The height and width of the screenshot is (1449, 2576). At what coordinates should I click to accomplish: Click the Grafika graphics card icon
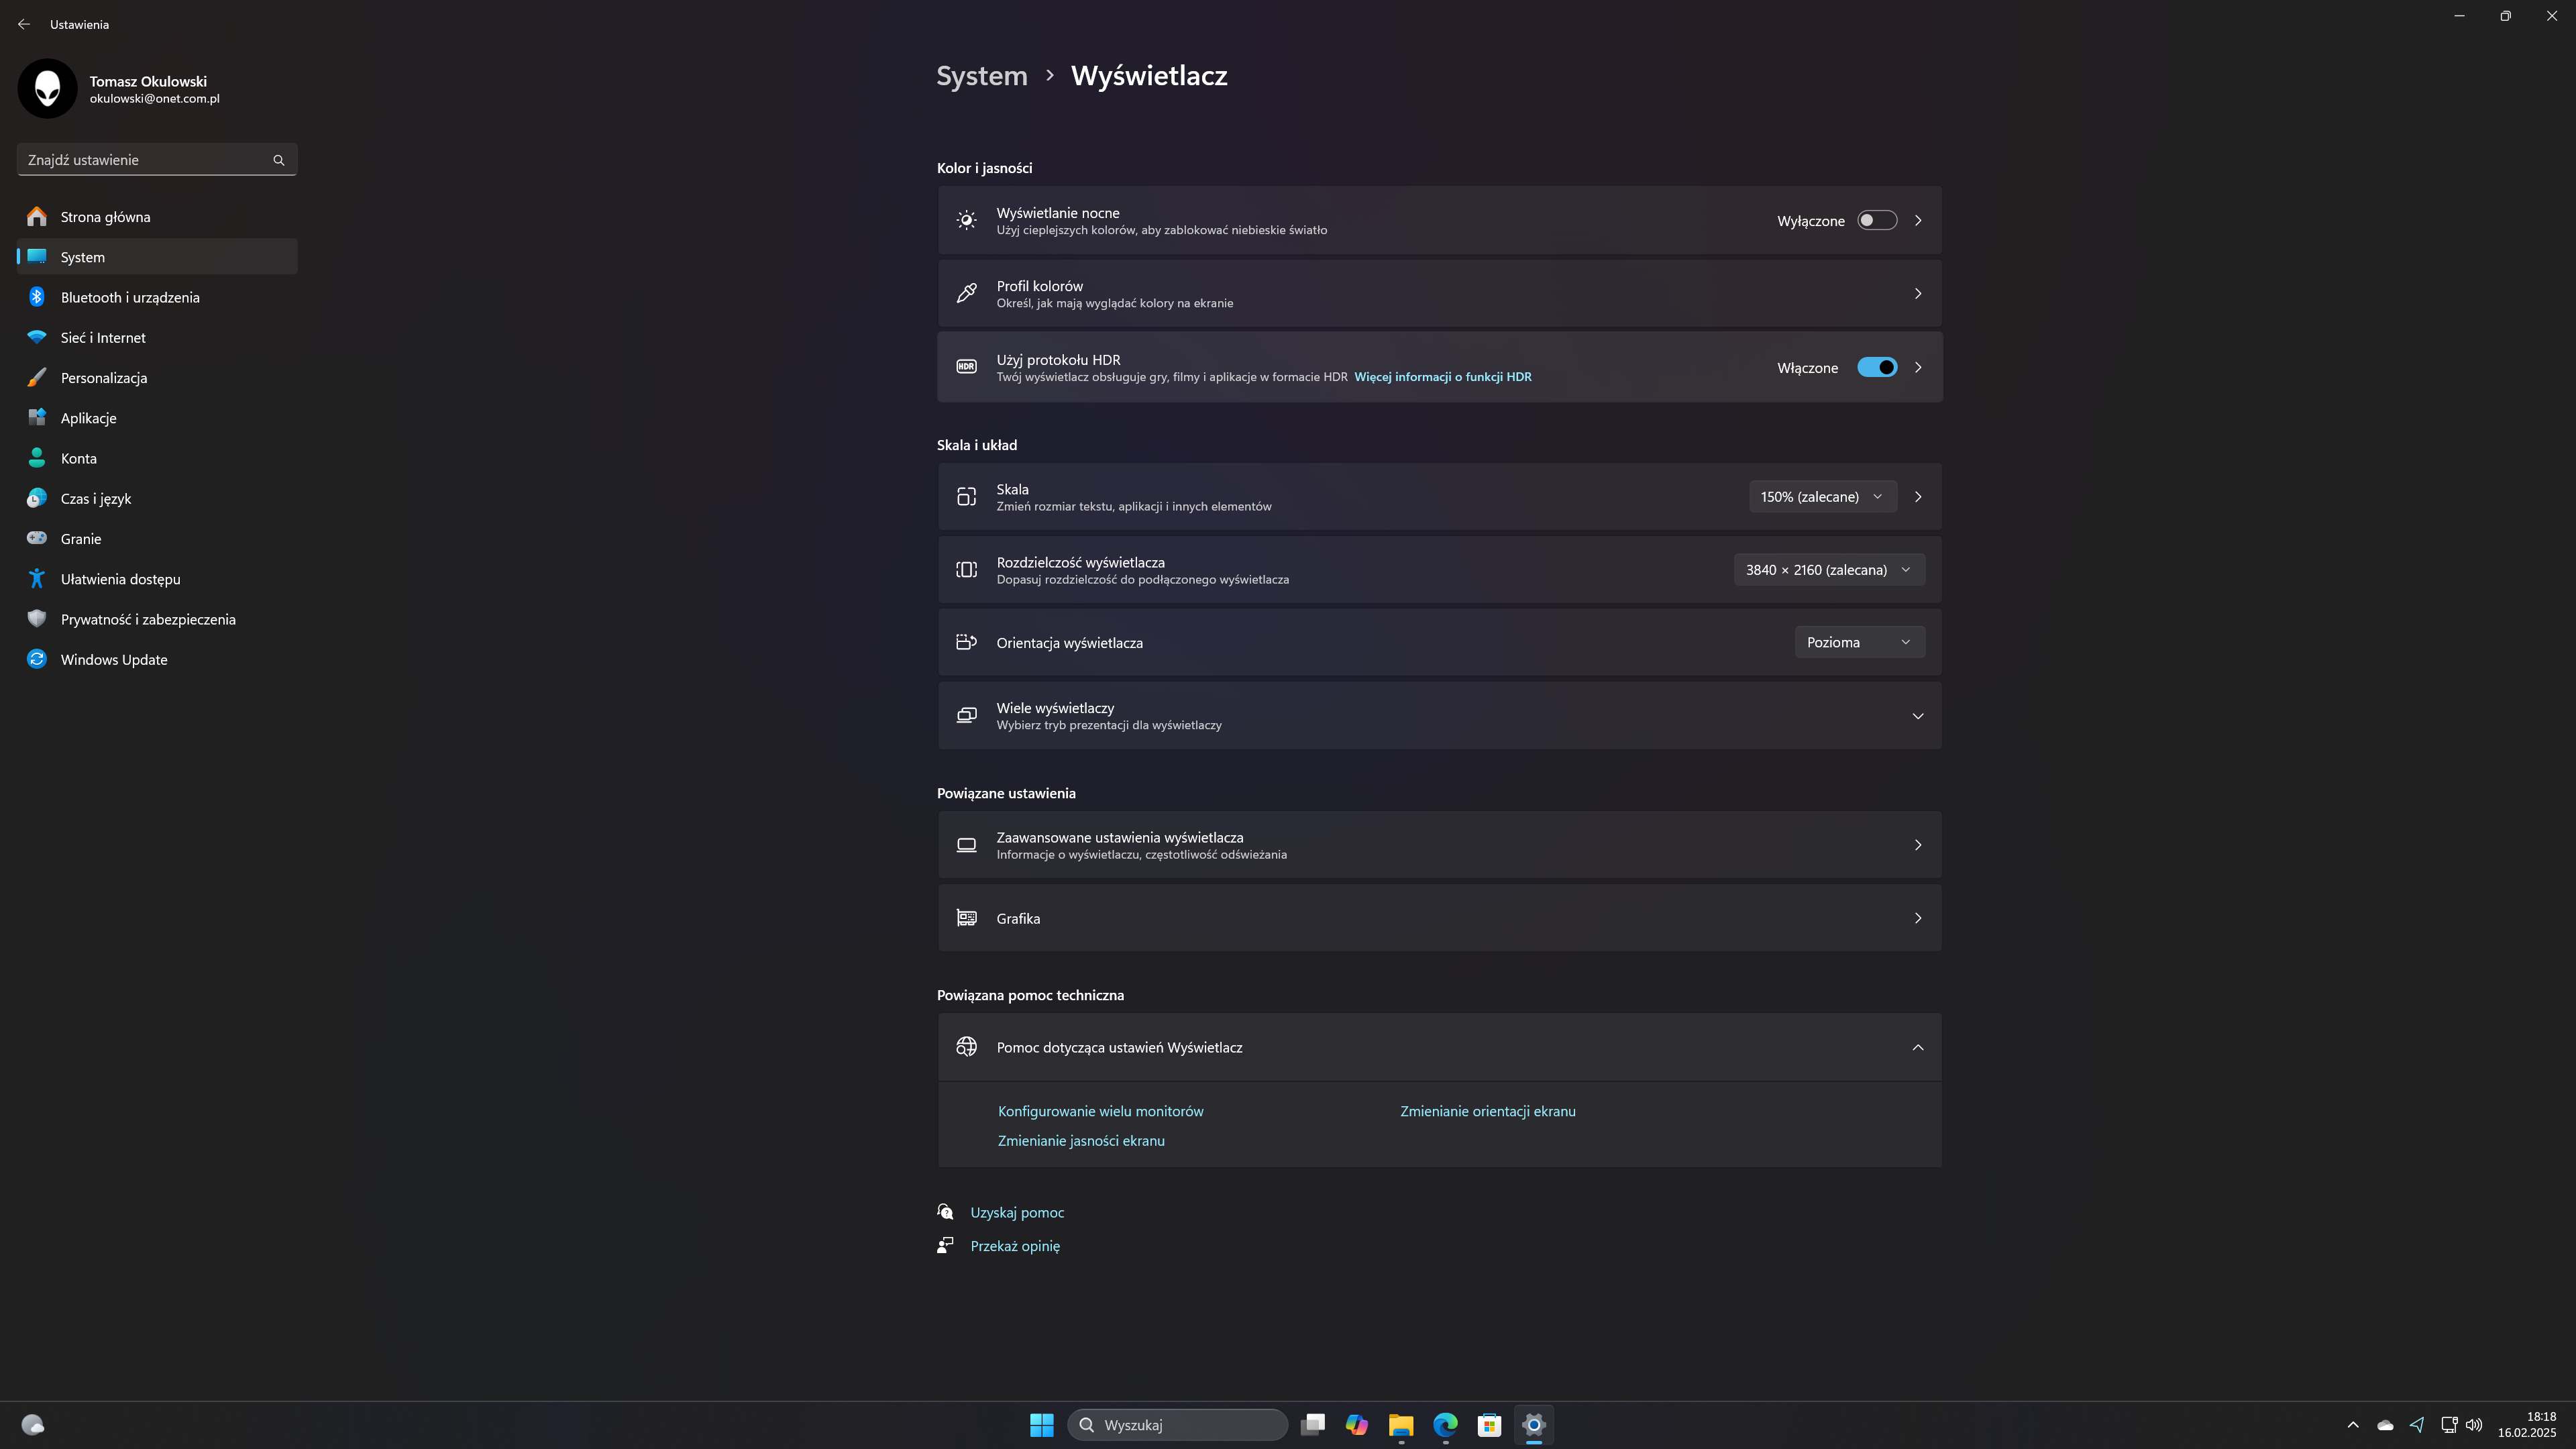966,918
